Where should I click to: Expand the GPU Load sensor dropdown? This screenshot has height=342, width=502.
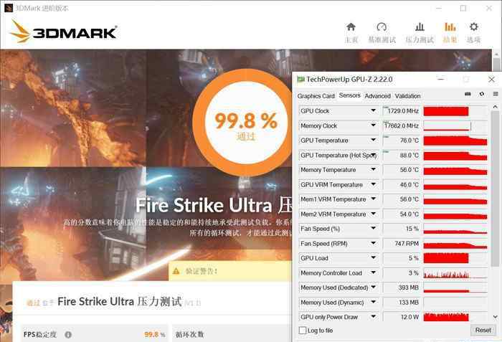pos(374,257)
